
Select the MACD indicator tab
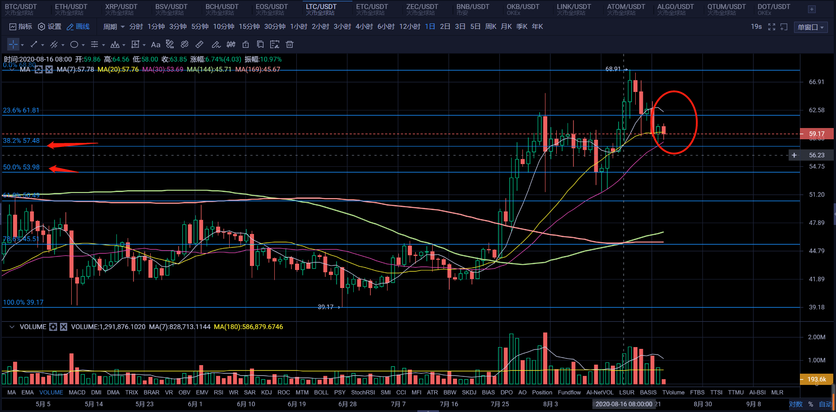tap(77, 392)
